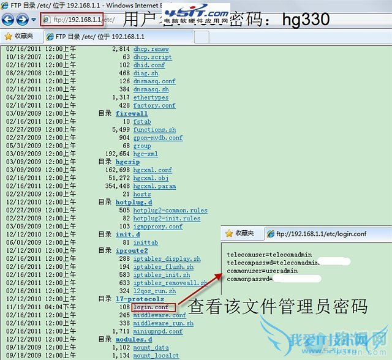This screenshot has height=360, width=392.
Task: Open the group file link
Action: (x=142, y=146)
